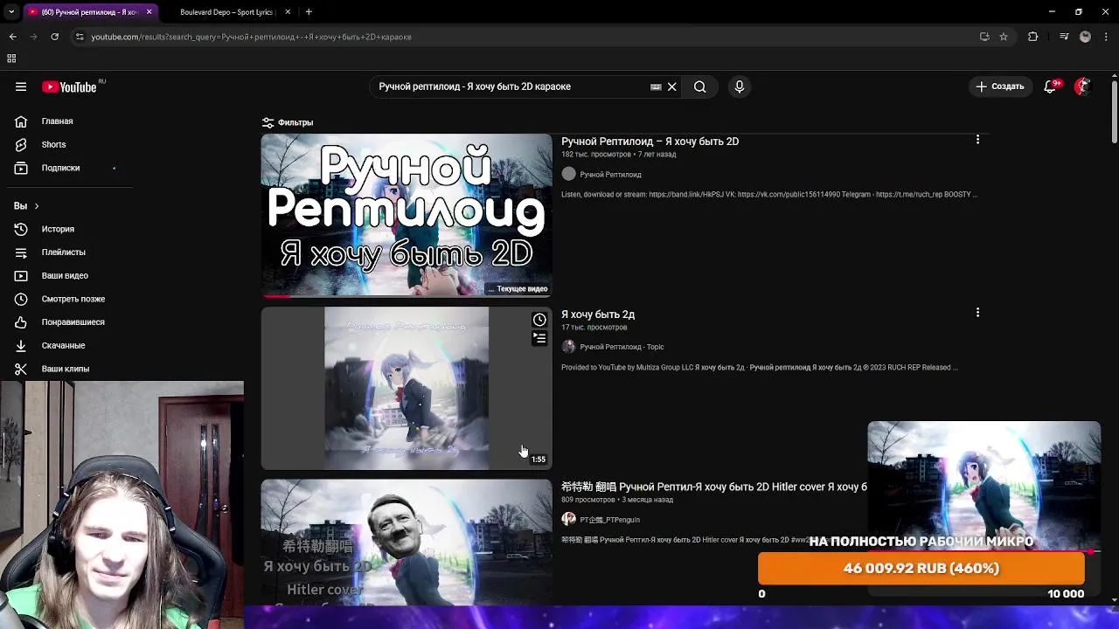Open channel Ручной Рептилоид under the first result
1119x629 pixels.
click(x=610, y=175)
